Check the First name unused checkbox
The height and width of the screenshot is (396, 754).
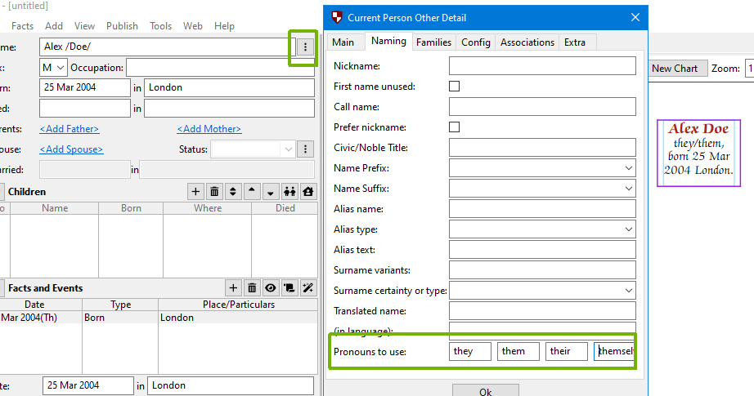[455, 87]
